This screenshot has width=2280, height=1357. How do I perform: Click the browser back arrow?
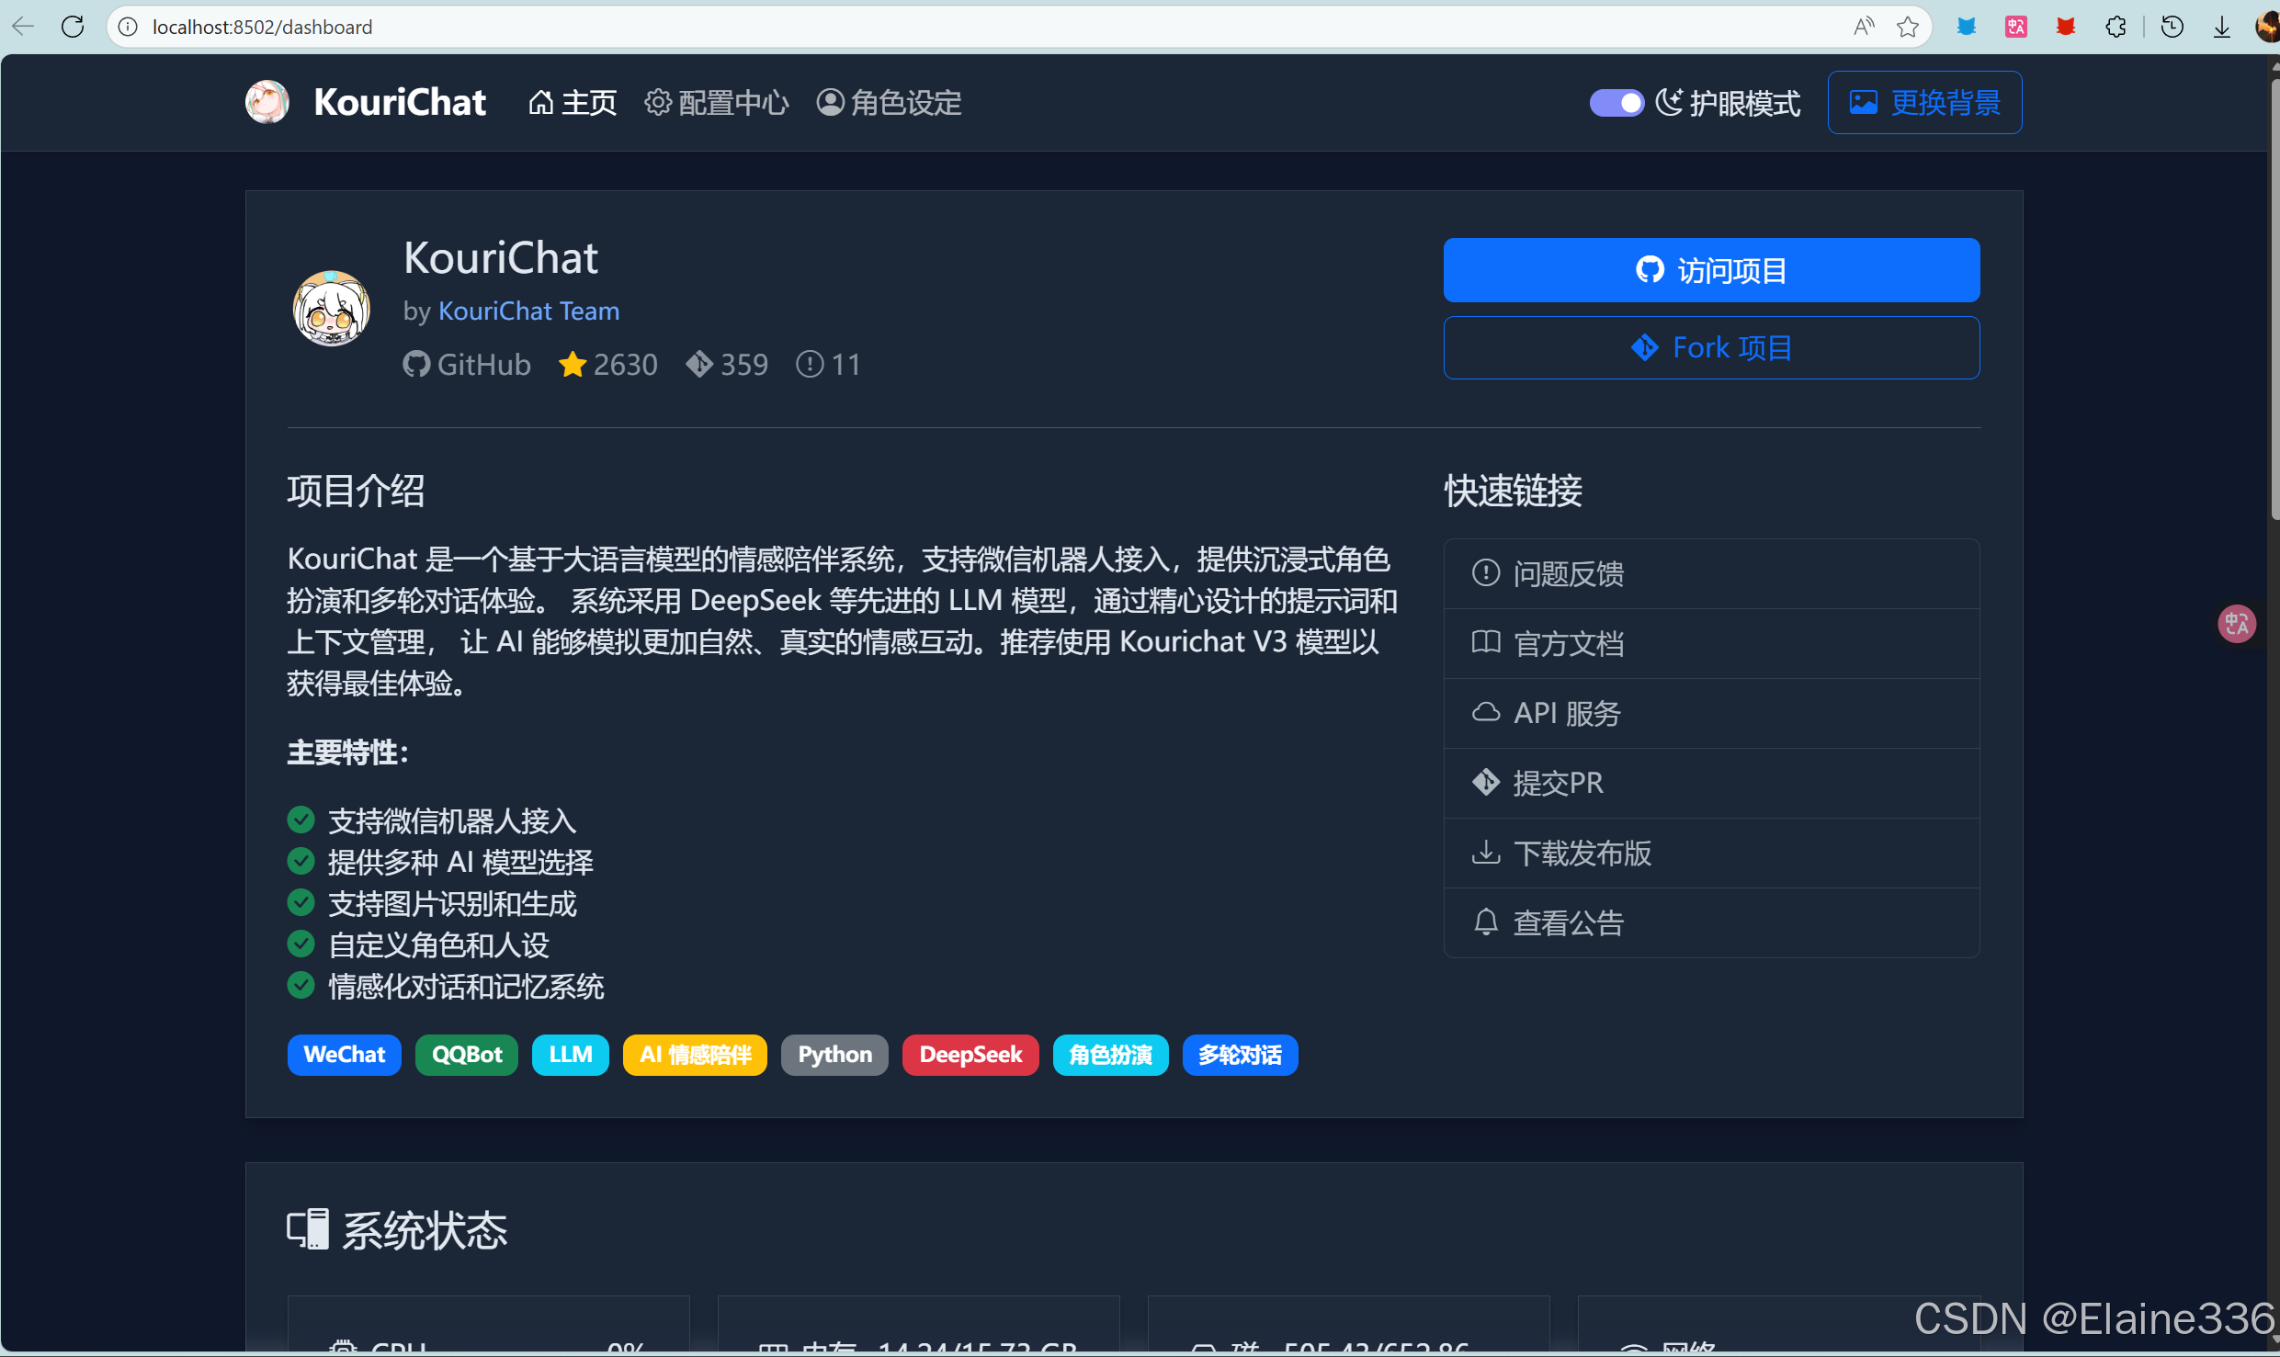pyautogui.click(x=23, y=27)
